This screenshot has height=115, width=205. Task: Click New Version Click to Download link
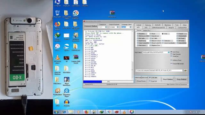click(x=177, y=84)
